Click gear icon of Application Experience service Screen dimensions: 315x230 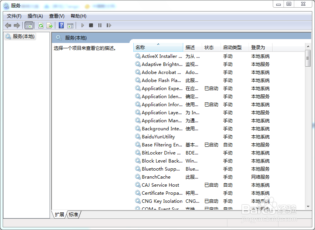(x=138, y=88)
